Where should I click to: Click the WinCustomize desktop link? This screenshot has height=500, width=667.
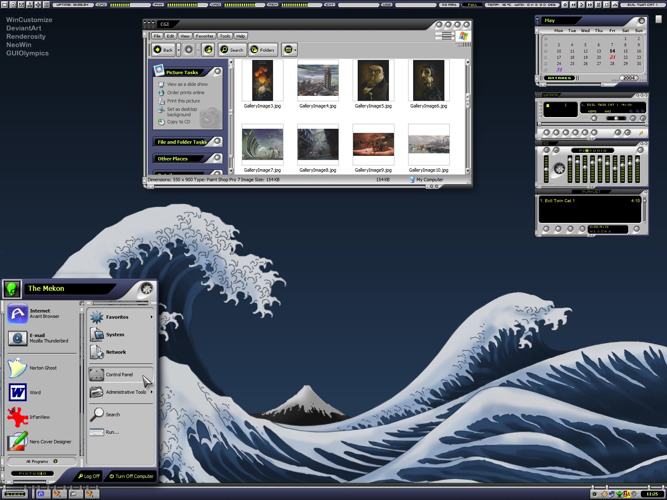pyautogui.click(x=29, y=20)
